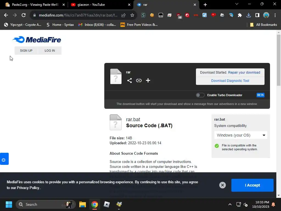Click the browser forward arrow
Image resolution: width=281 pixels, height=211 pixels.
point(15,15)
